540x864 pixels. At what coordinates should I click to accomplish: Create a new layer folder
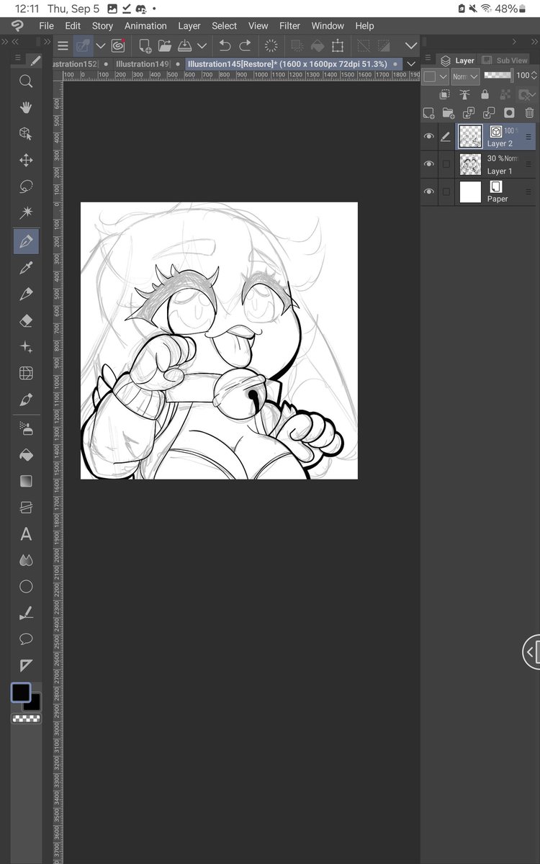click(x=449, y=113)
